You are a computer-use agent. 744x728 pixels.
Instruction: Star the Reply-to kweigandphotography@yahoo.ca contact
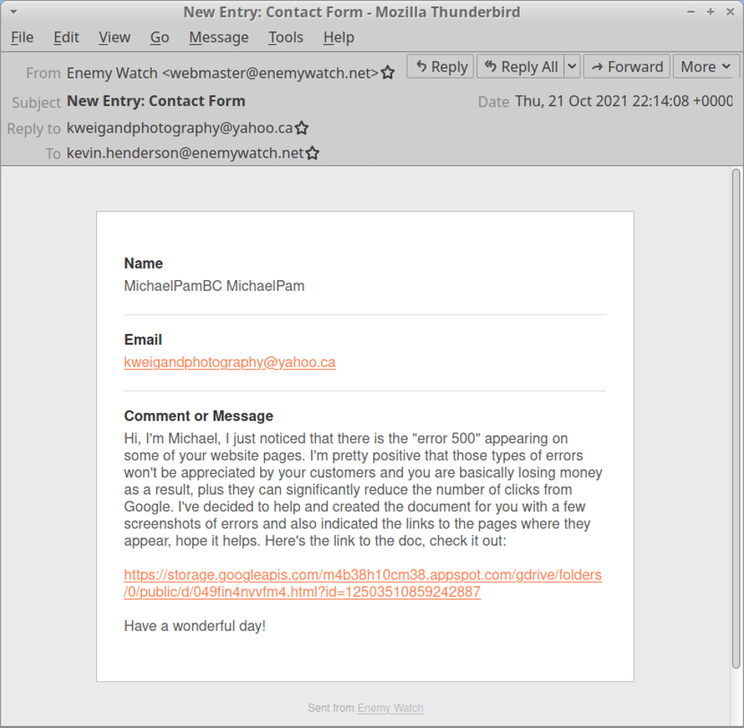(301, 128)
